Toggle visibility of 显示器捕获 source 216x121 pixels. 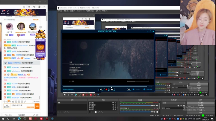113,105
